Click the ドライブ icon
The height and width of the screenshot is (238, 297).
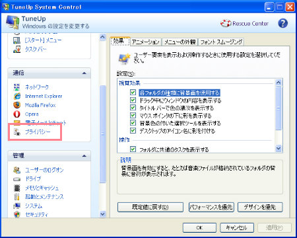16,179
